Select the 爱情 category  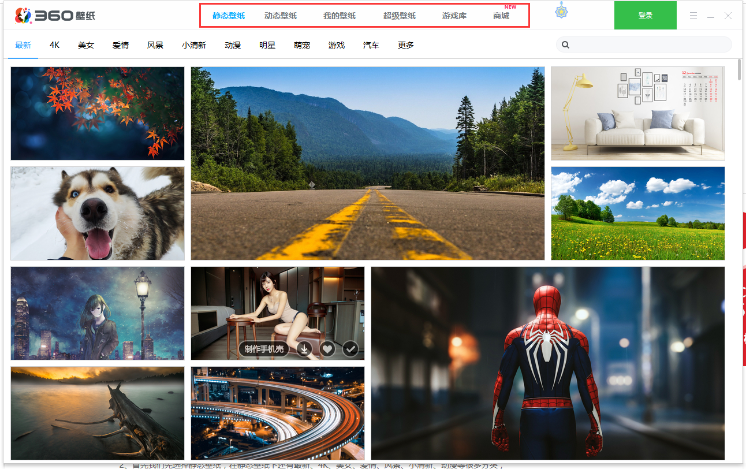click(121, 45)
